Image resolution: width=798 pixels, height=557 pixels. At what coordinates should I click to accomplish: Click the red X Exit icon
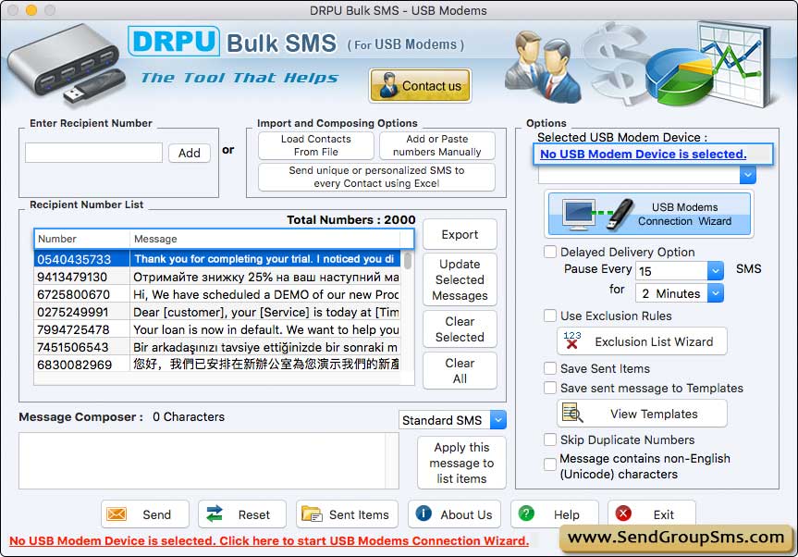(623, 514)
